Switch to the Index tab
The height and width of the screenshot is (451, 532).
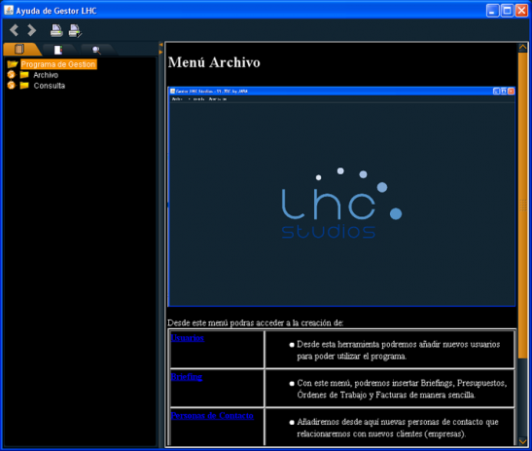coord(58,50)
